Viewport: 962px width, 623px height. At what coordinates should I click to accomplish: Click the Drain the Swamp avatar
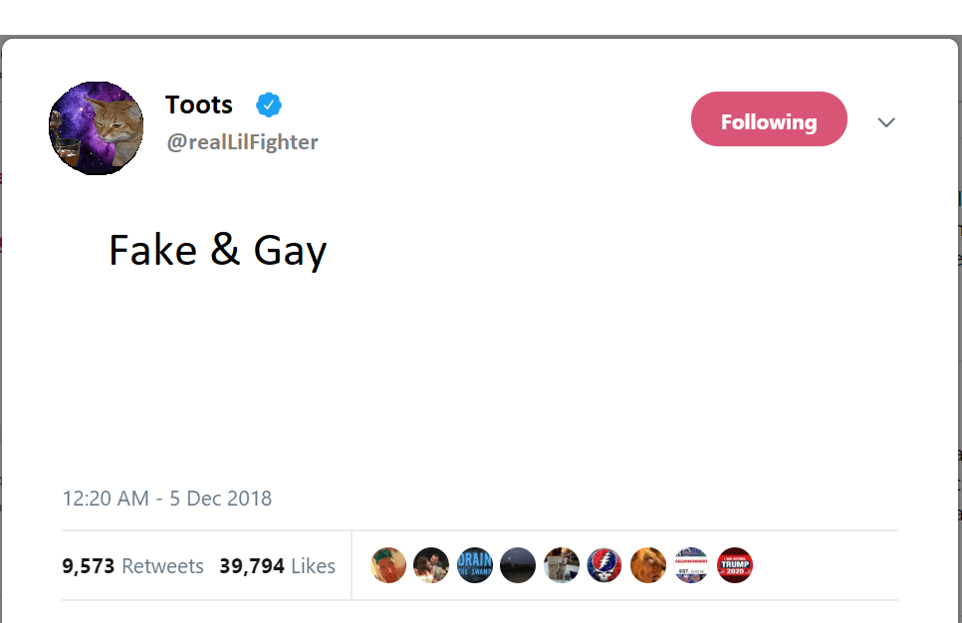tap(475, 565)
